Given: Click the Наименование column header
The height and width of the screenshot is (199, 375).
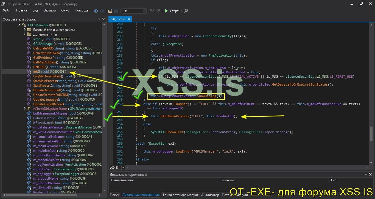Looking at the screenshot, I should tap(164, 180).
